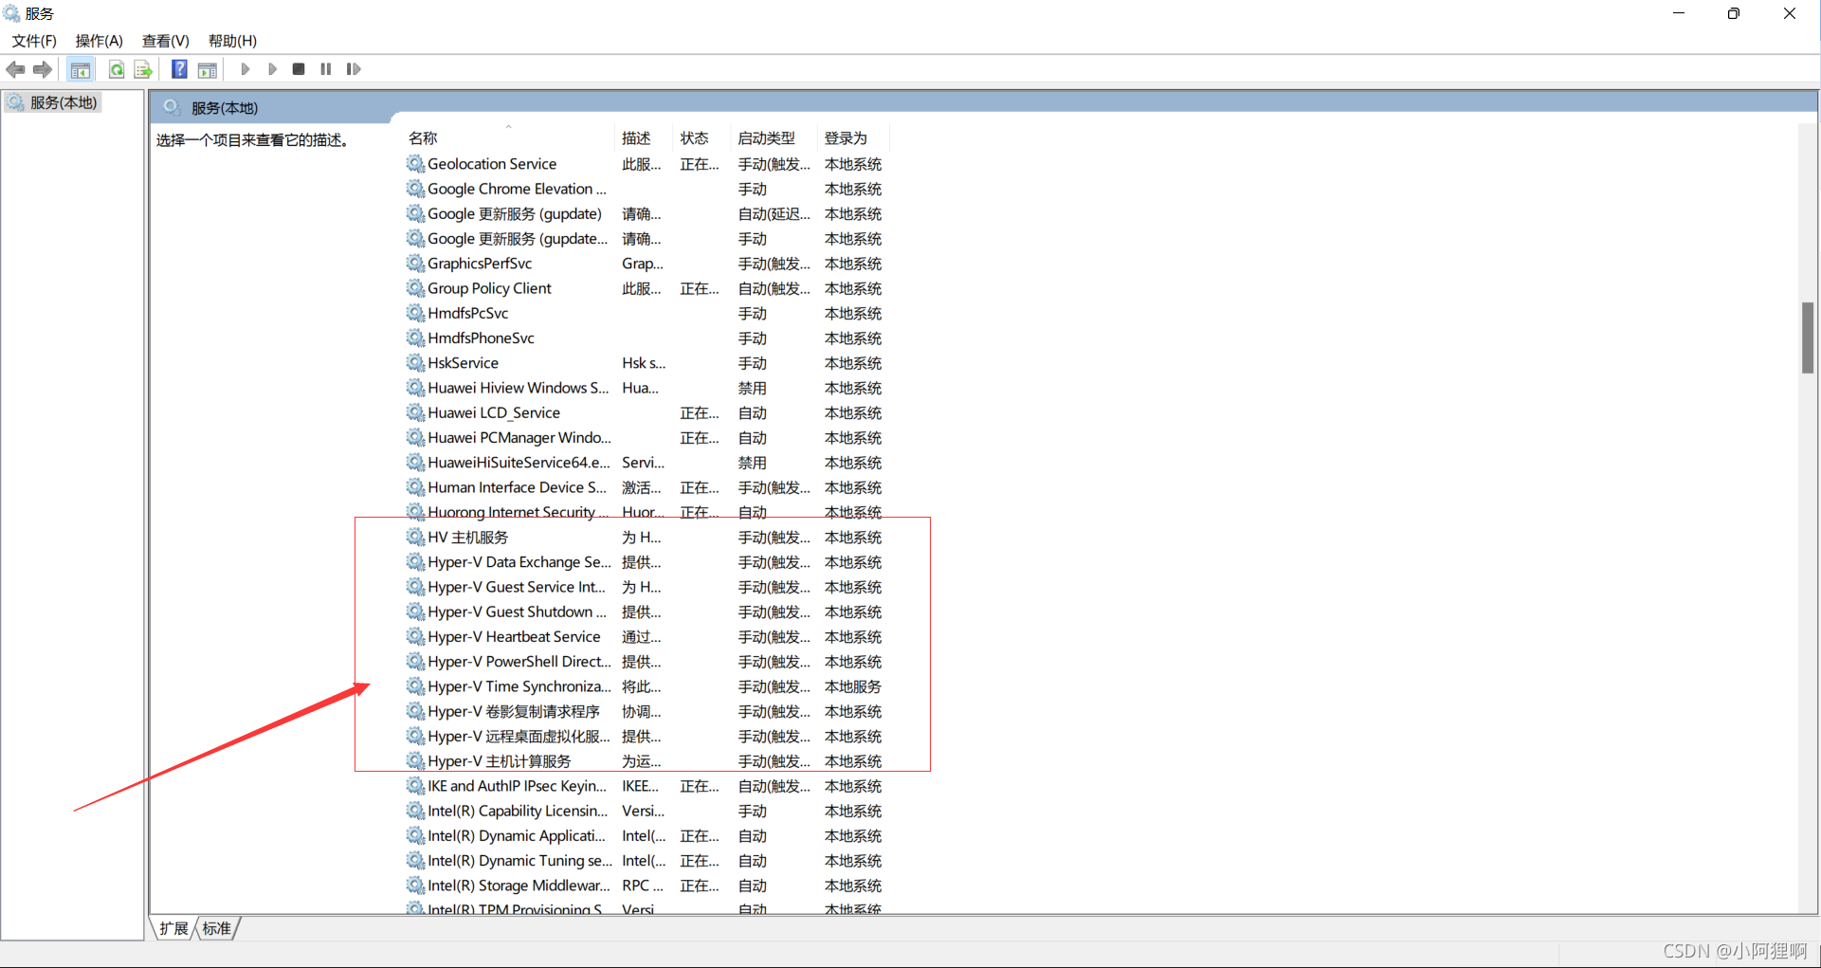Click gear icon of HmdfsPcSvc
Viewport: 1821px width, 968px height.
(415, 313)
